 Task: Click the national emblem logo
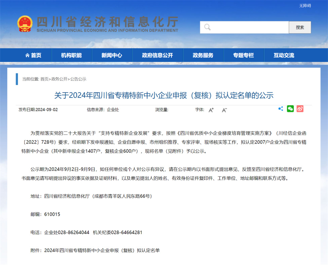25,24
